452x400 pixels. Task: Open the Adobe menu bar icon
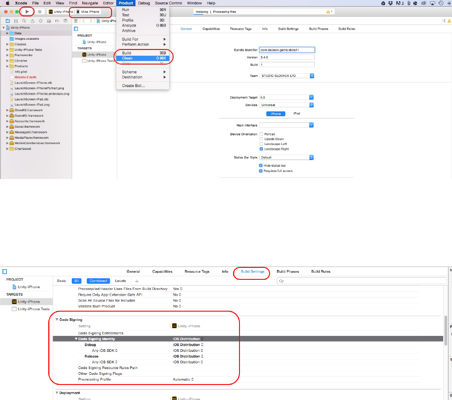pos(400,3)
